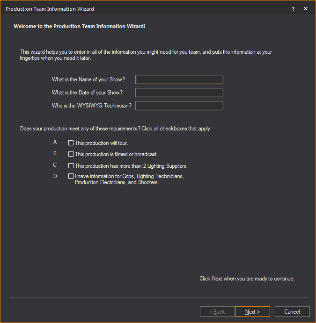Select the WYSIWYG Technician text box
The height and width of the screenshot is (323, 316).
coord(179,106)
